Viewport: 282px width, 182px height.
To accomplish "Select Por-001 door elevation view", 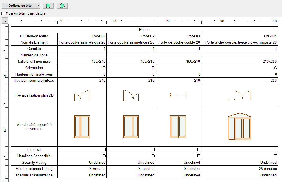I will click(82, 127).
